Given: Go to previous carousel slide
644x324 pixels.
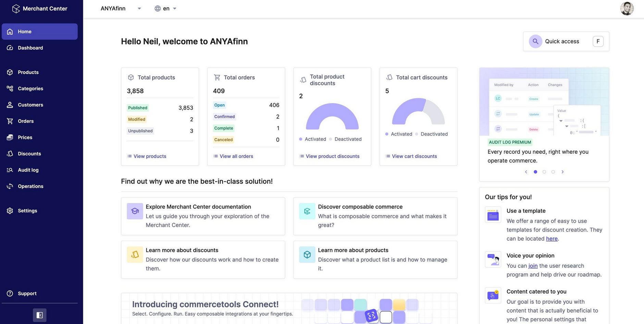Looking at the screenshot, I should pos(526,172).
